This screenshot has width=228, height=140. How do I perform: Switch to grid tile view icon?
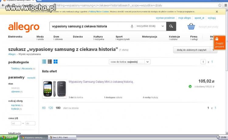click(x=56, y=62)
